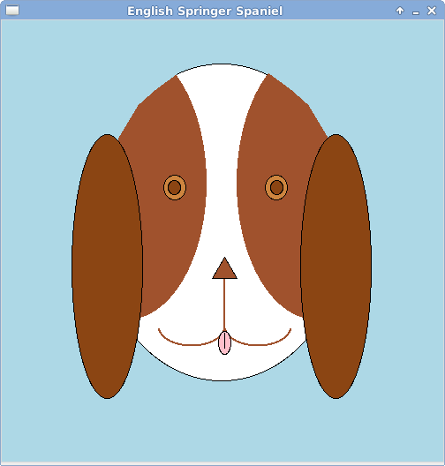Click the dog's right eye pupil
Viewport: 445px width, 466px height.
[x=276, y=187]
